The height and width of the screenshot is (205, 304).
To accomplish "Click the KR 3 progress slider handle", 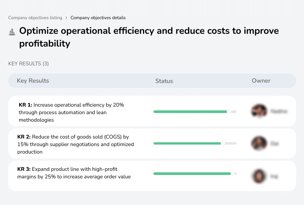I will (x=233, y=173).
